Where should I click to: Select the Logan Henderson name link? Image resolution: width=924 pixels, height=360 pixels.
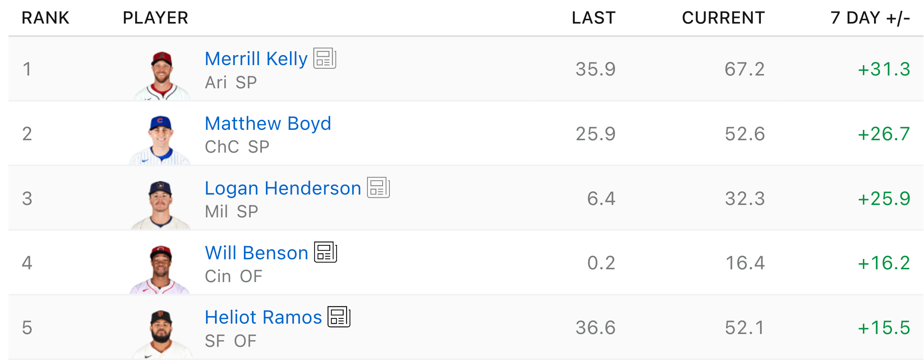click(x=283, y=188)
